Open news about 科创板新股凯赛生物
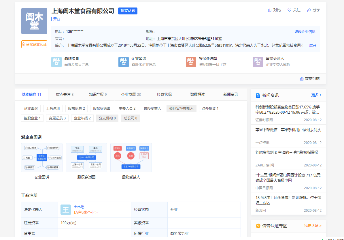 point(288,110)
